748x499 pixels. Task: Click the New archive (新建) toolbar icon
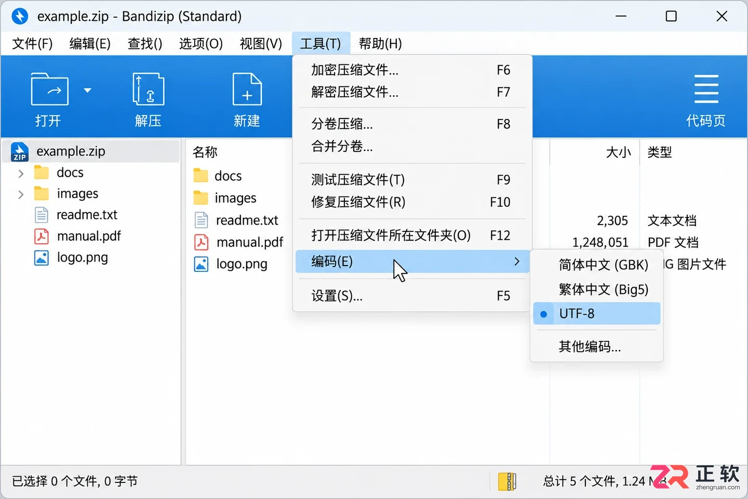pyautogui.click(x=247, y=89)
